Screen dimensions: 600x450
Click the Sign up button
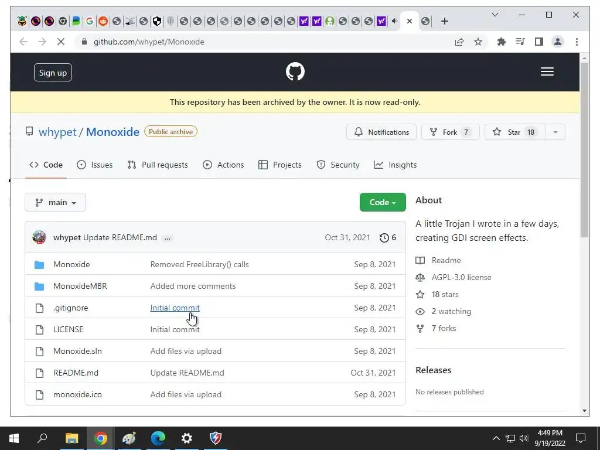[53, 73]
